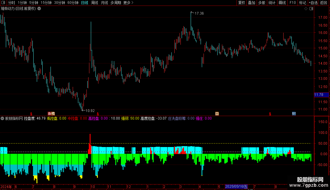Click the red marker near June

point(31,114)
